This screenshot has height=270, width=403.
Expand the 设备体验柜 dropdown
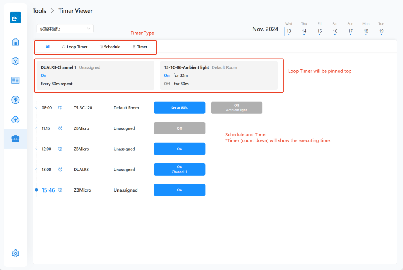click(65, 29)
